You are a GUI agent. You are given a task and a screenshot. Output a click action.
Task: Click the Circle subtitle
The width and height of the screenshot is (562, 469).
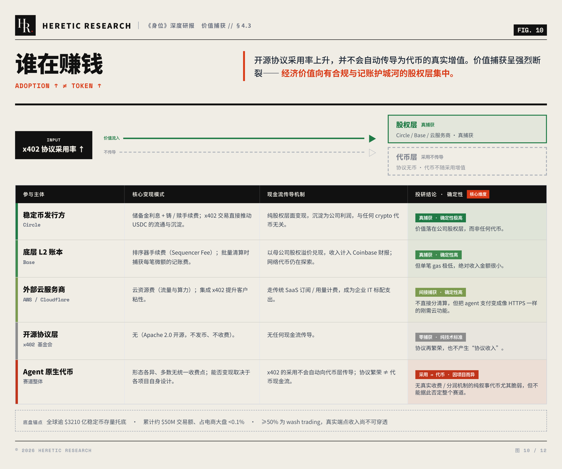pos(32,225)
